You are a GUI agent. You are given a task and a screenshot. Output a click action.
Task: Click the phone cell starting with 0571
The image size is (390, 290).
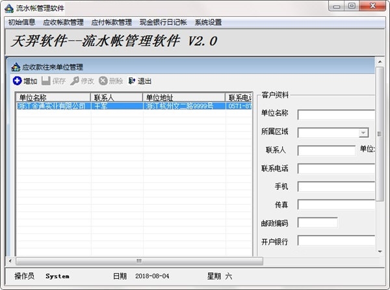pyautogui.click(x=239, y=106)
